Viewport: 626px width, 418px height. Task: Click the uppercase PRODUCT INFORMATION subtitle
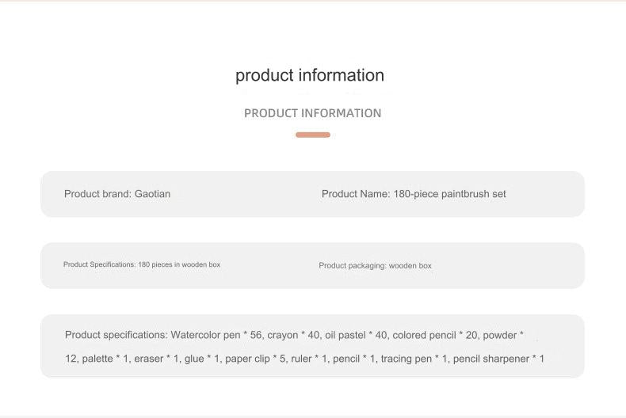[312, 113]
